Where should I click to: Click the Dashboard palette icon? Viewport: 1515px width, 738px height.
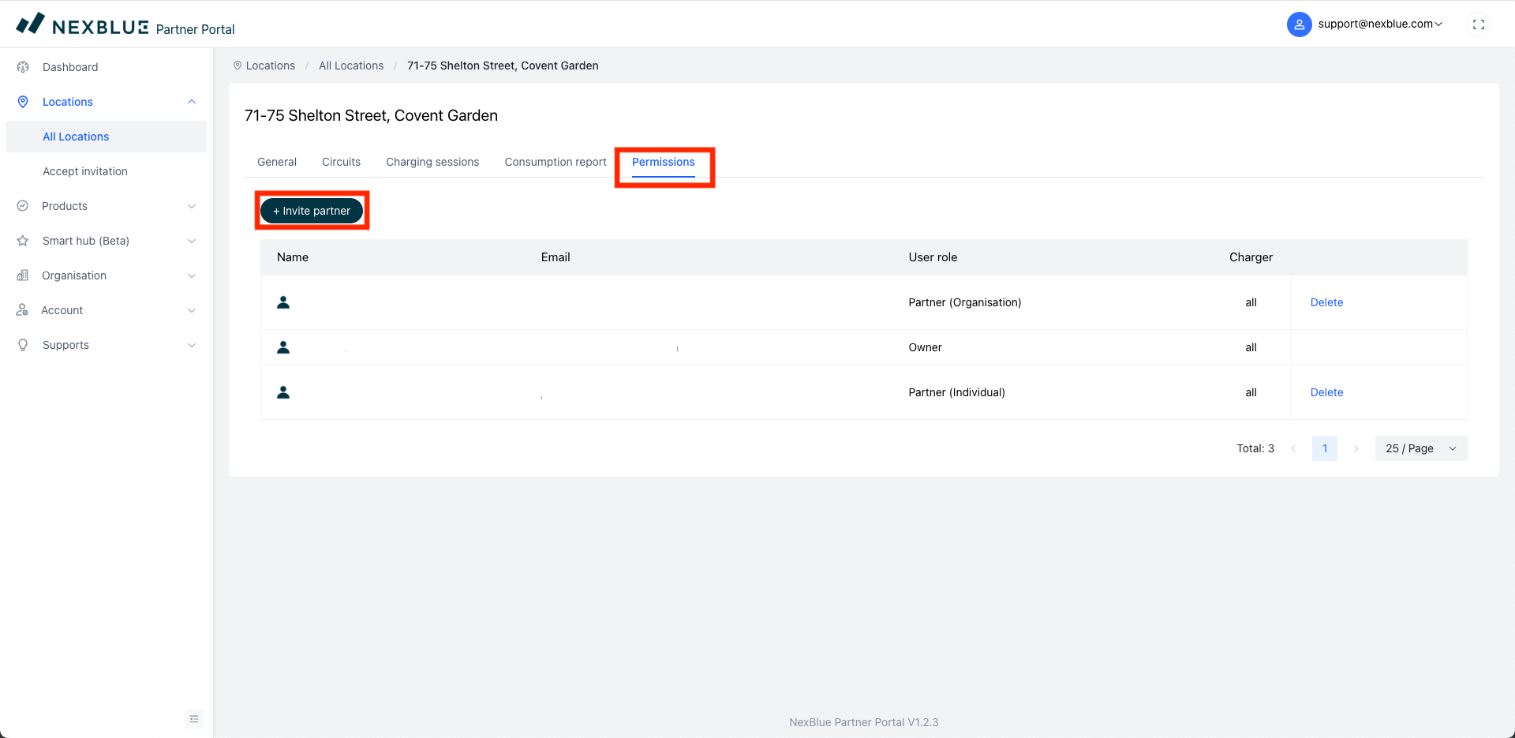[23, 67]
